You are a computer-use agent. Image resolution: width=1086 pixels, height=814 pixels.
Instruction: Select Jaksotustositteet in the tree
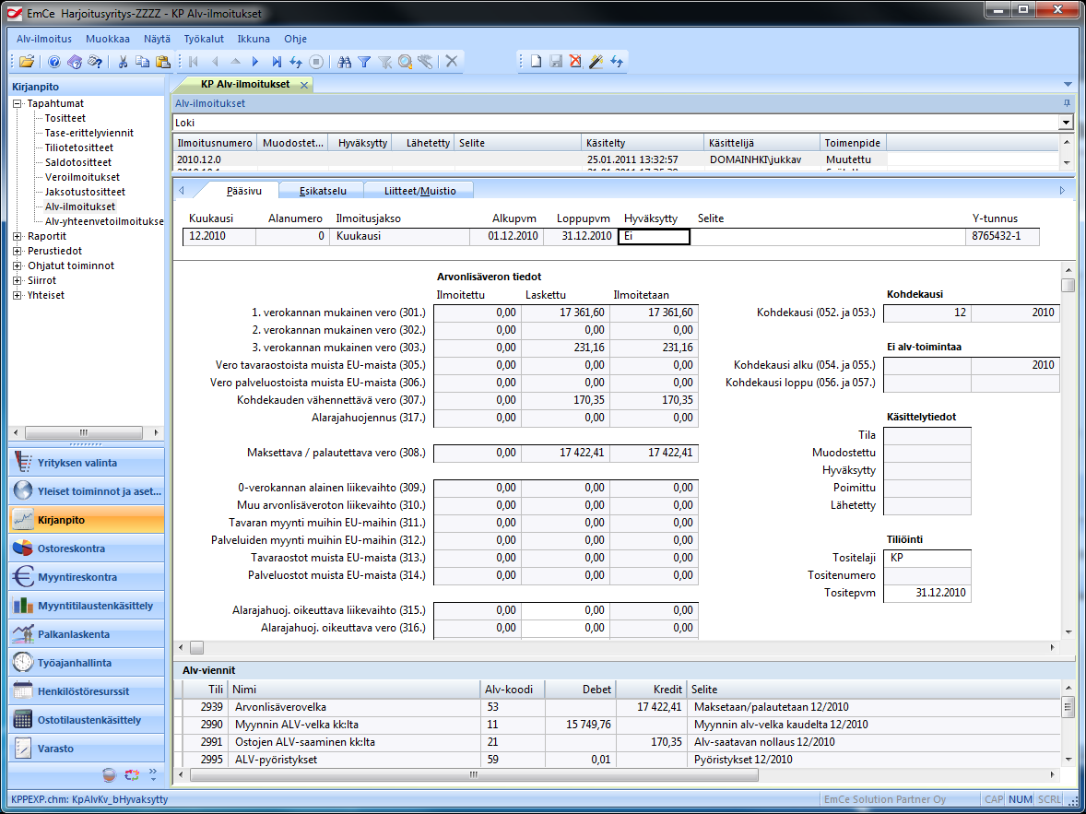tap(85, 191)
